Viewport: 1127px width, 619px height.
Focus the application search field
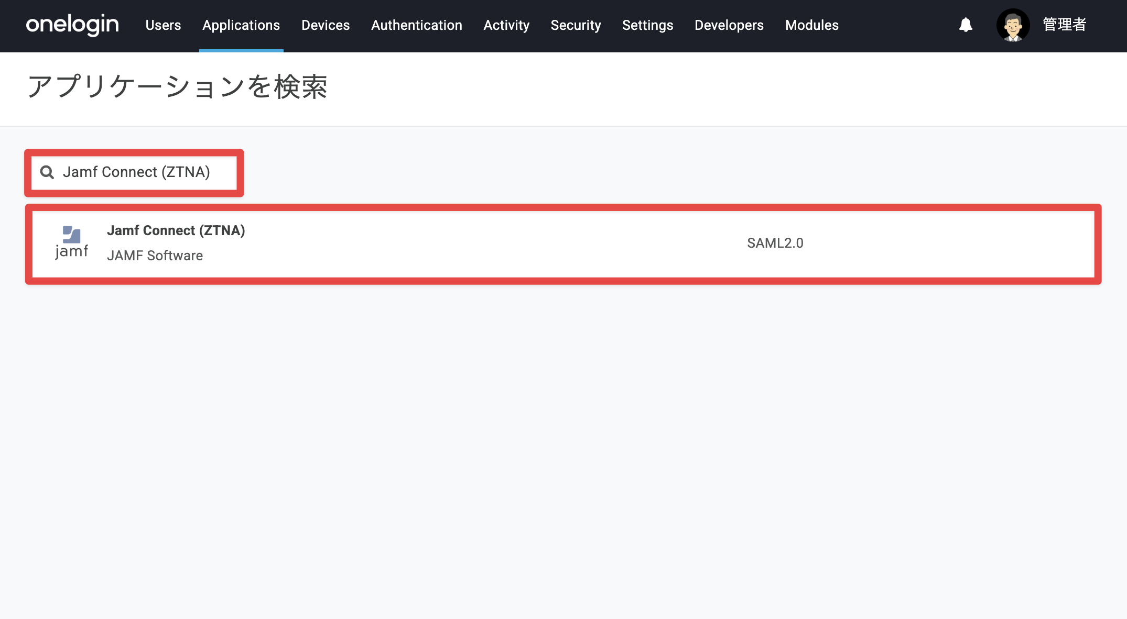pyautogui.click(x=134, y=172)
